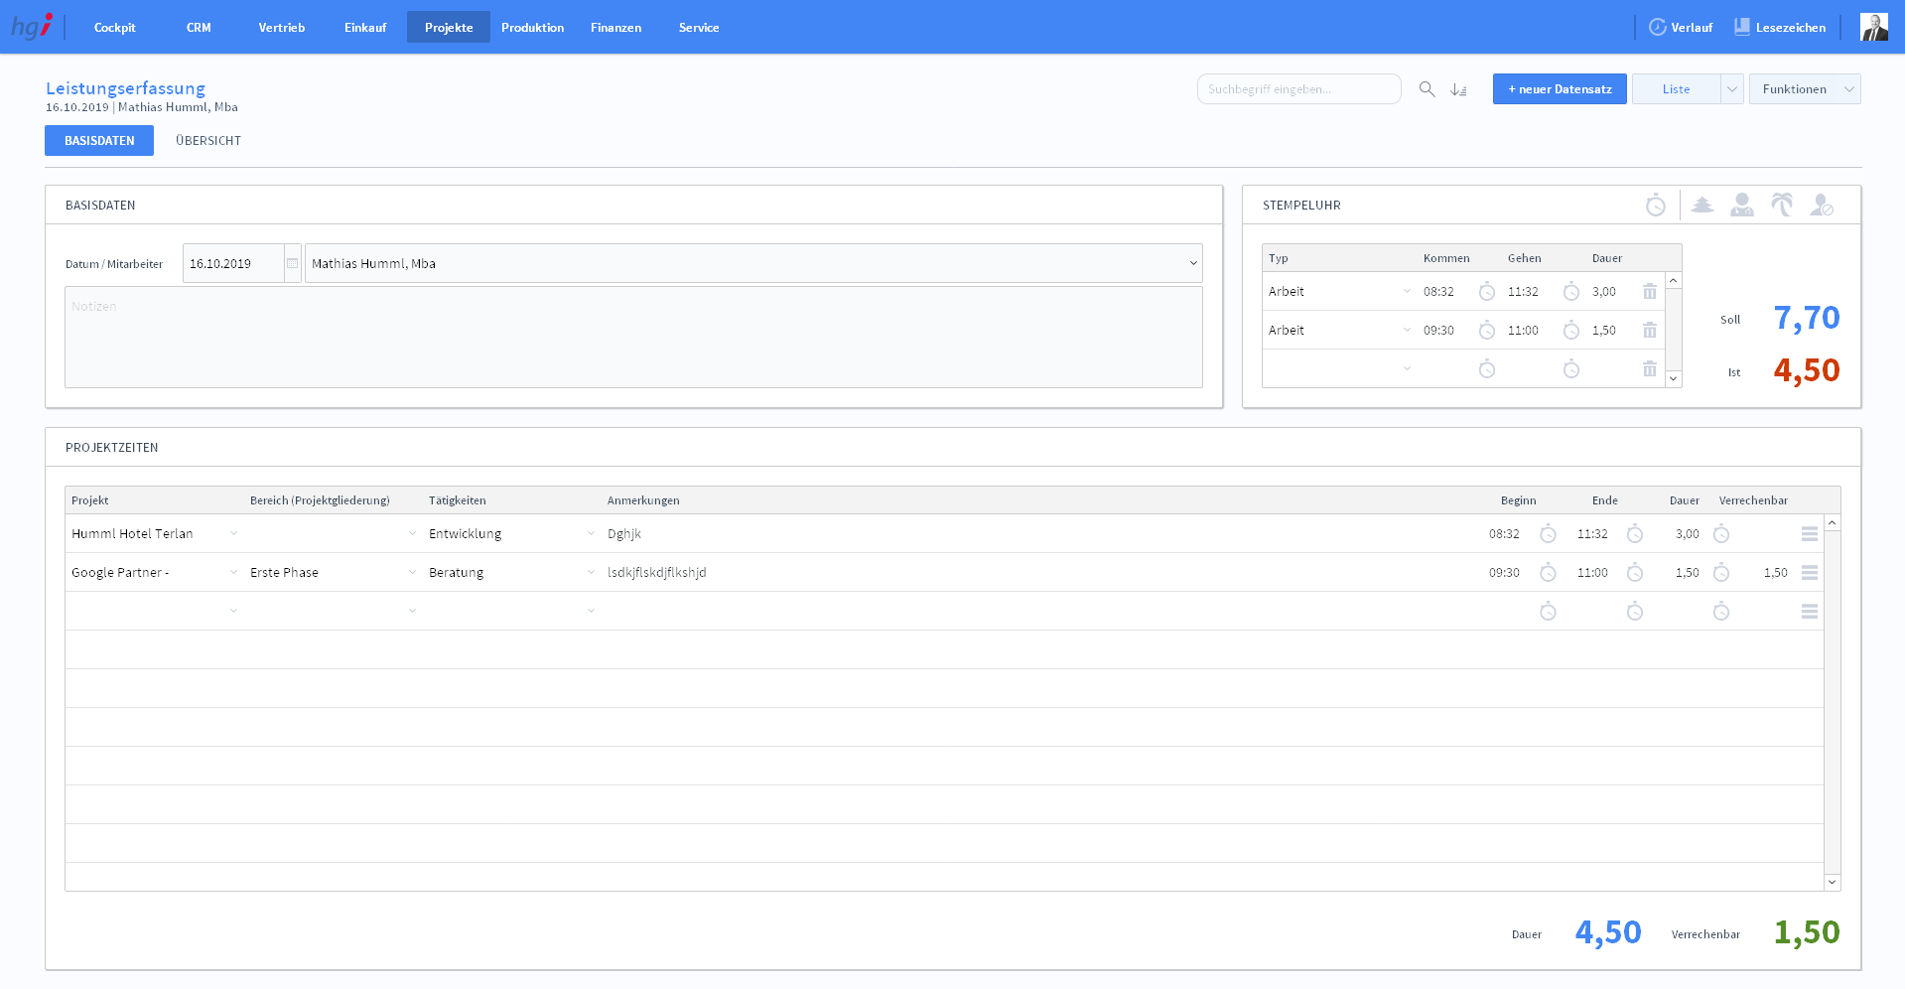Click the blocked user icon in Stempeluhr

tap(1821, 206)
